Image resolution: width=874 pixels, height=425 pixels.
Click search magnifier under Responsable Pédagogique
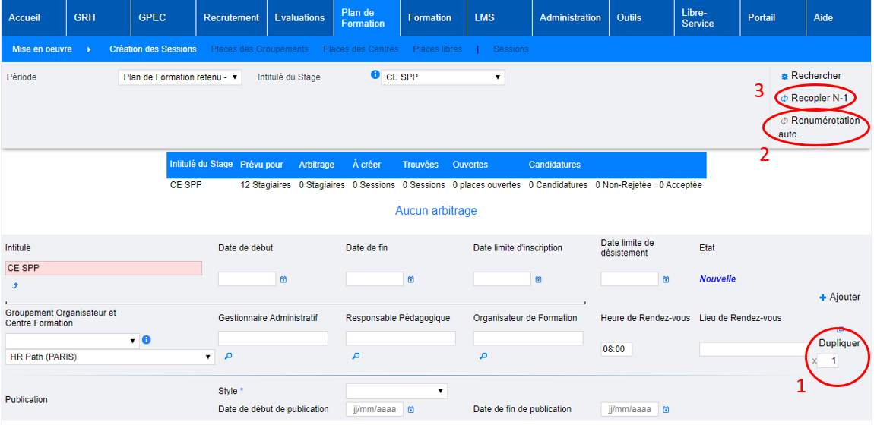coord(356,355)
